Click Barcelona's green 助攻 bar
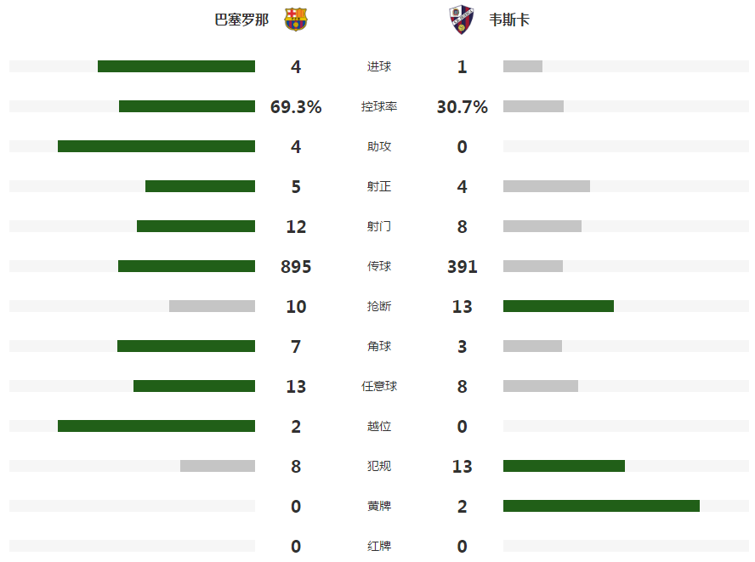The image size is (755, 562). (156, 146)
